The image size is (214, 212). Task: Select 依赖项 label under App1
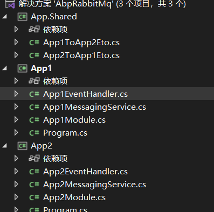coord(56,81)
